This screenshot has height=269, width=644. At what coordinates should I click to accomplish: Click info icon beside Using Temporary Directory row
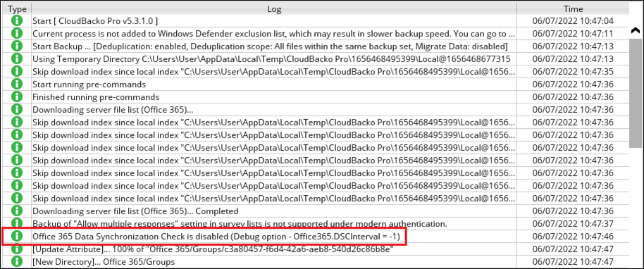tap(16, 58)
